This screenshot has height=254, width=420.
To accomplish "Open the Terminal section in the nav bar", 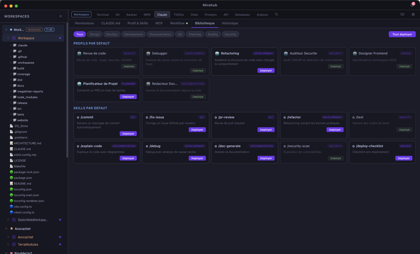I will 103,14.
